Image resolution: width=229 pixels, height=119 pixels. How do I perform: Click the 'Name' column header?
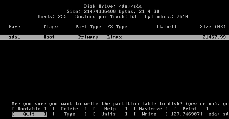[14, 27]
